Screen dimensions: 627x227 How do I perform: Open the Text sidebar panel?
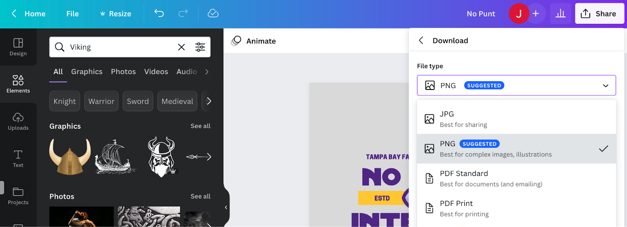click(18, 159)
